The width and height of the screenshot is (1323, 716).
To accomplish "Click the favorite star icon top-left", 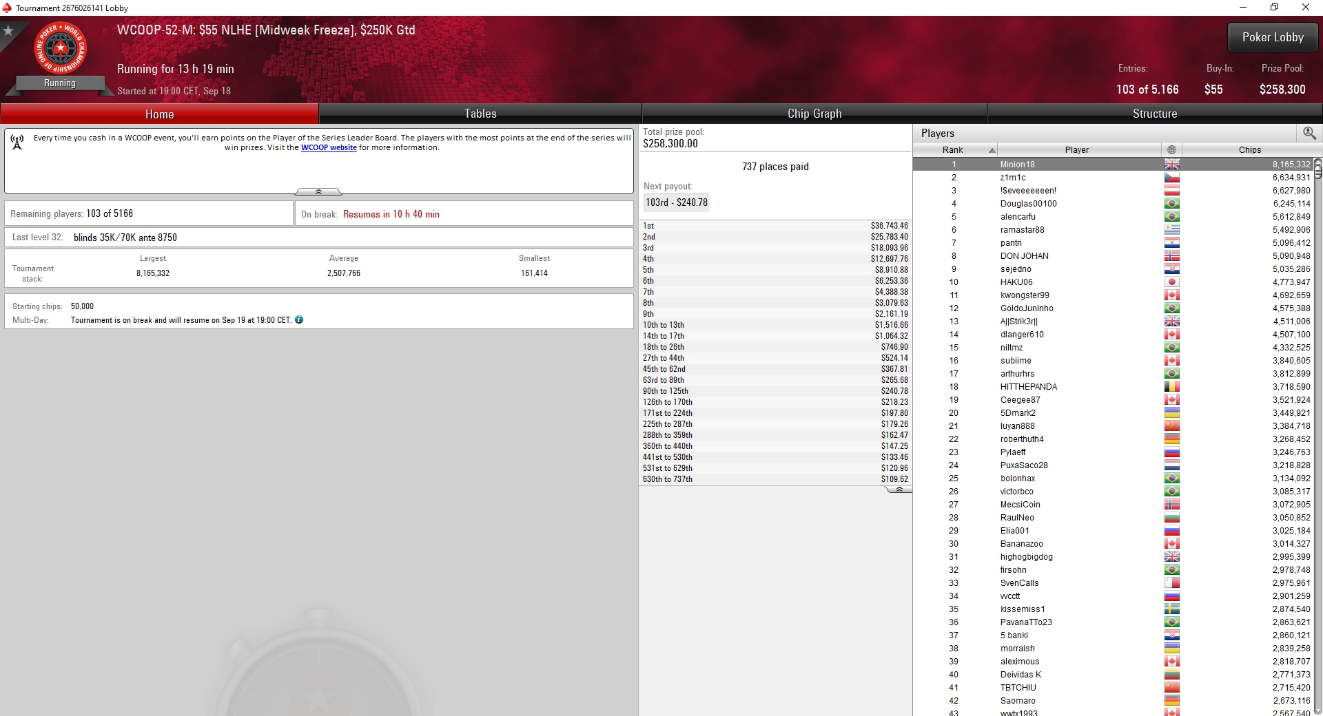I will tap(8, 31).
